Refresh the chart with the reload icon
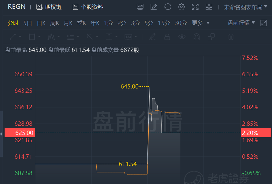This screenshot has width=272, height=184. pyautogui.click(x=168, y=7)
